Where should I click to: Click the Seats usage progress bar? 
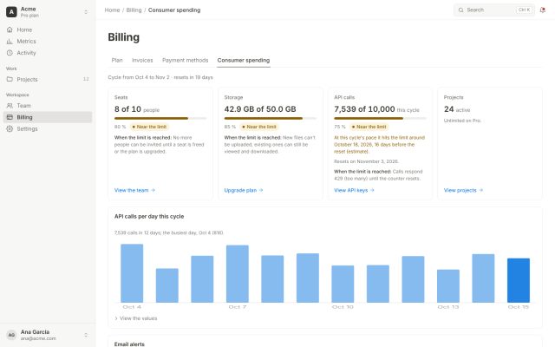[160, 118]
